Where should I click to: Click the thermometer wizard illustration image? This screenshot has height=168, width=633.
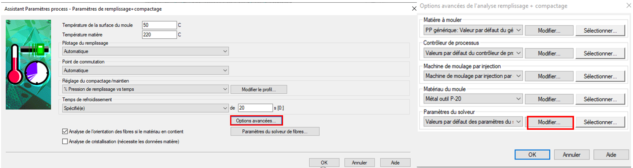click(x=28, y=65)
